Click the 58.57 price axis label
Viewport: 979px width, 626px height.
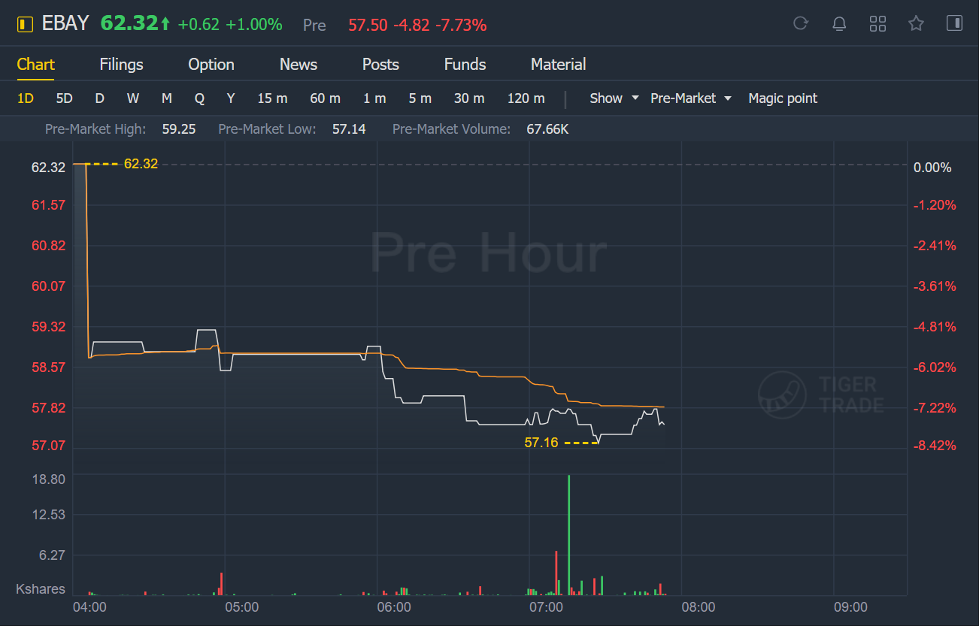point(48,367)
